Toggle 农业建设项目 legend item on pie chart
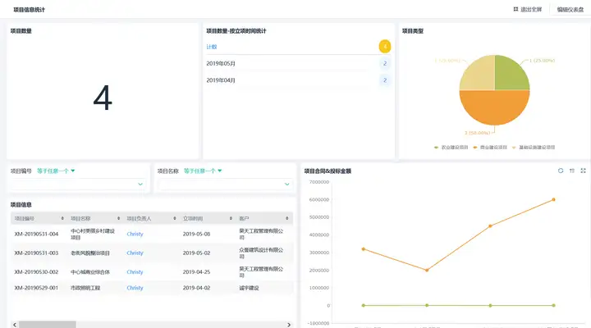 point(451,148)
